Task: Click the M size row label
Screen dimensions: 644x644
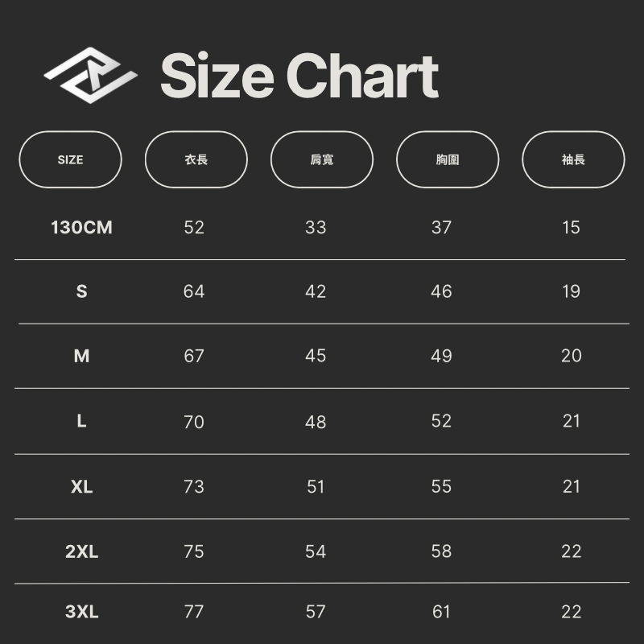Action: click(81, 356)
